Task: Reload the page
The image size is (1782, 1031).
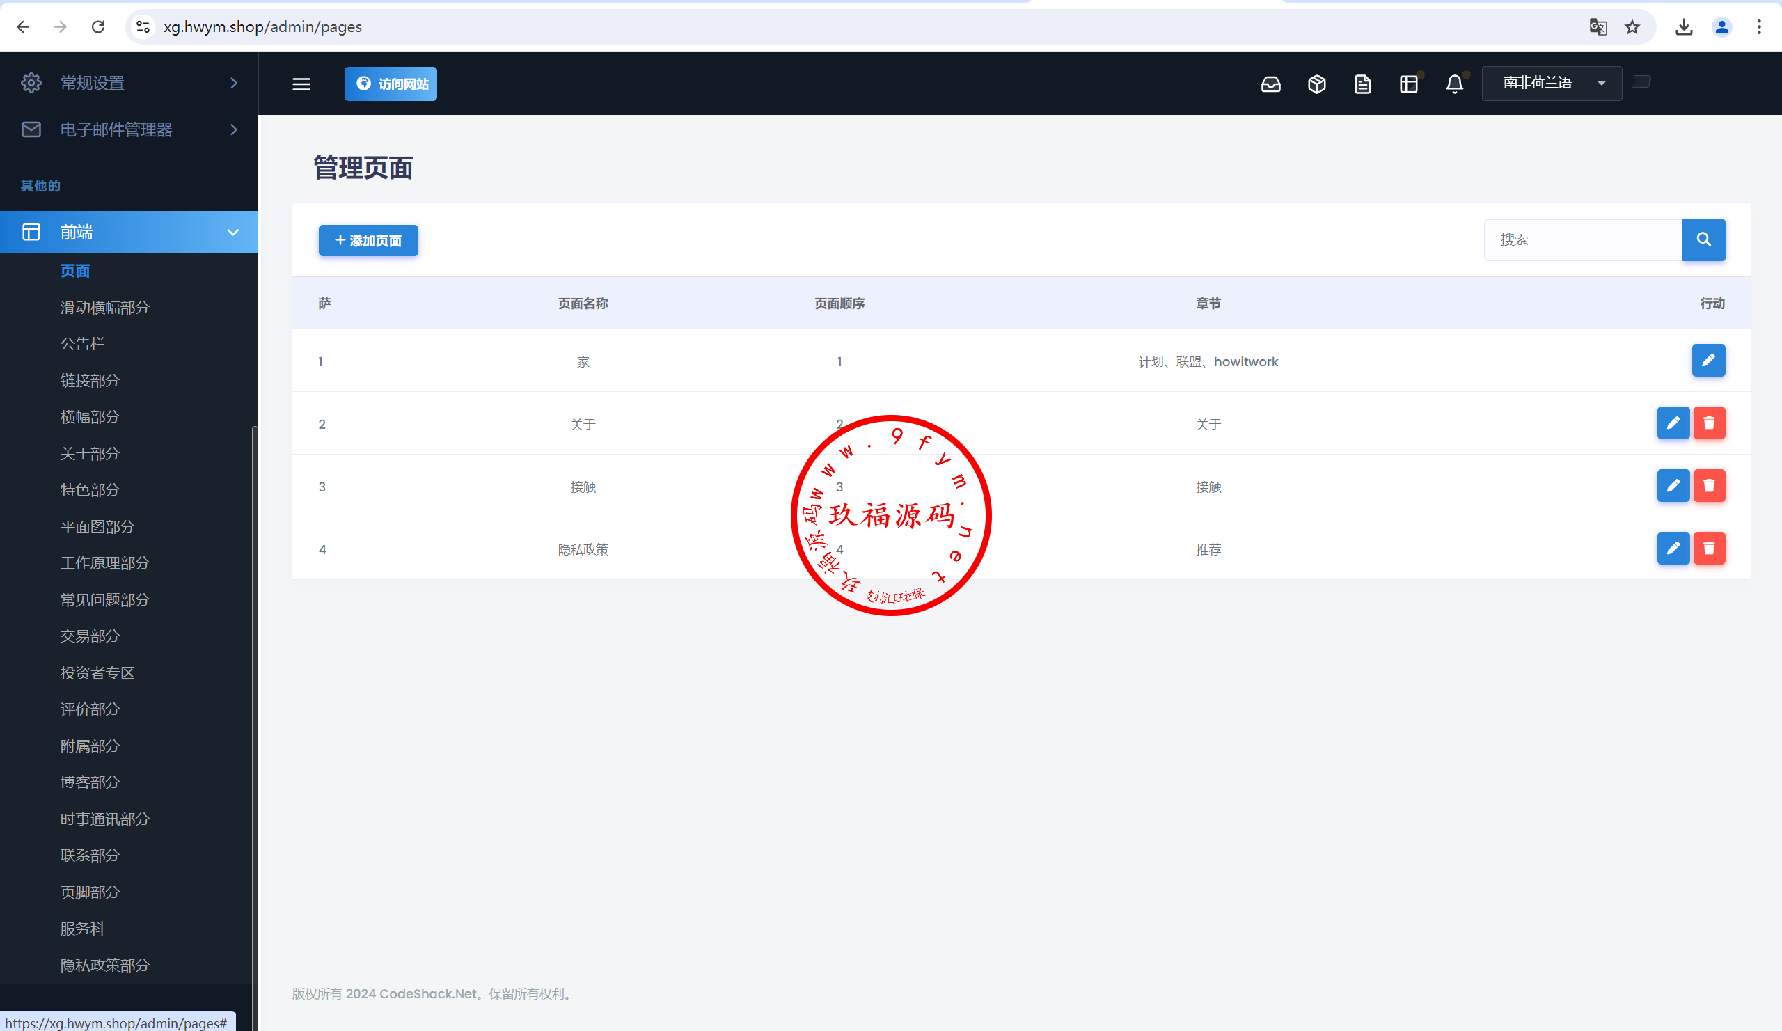Action: coord(98,27)
